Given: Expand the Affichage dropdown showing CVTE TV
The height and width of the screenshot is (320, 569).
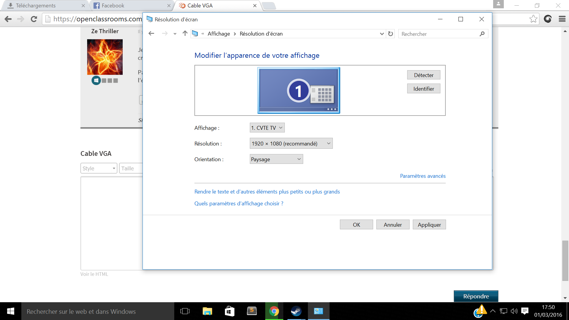Looking at the screenshot, I should tap(267, 128).
